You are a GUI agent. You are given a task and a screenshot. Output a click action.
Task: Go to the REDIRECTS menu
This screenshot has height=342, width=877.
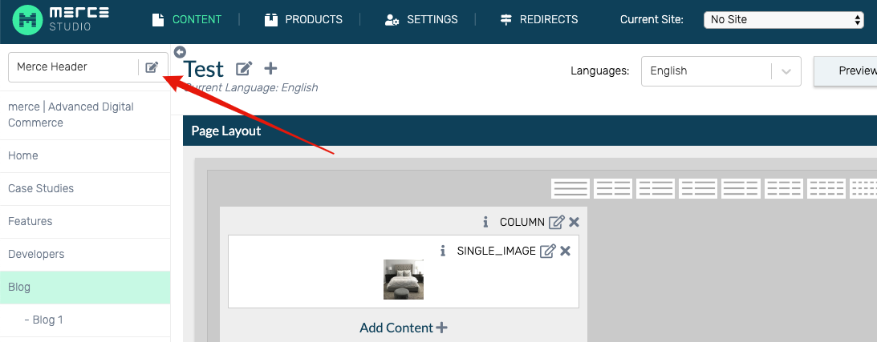click(539, 19)
